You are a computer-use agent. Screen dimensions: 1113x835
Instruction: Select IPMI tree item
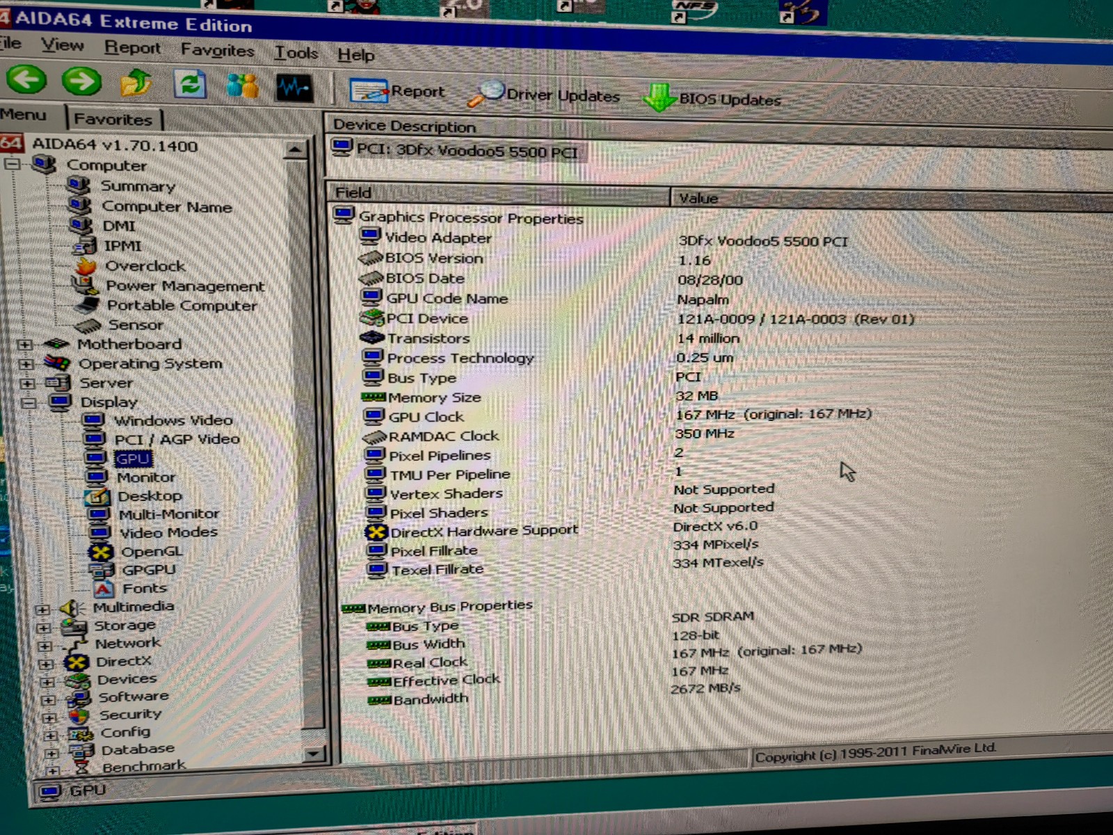[x=122, y=246]
